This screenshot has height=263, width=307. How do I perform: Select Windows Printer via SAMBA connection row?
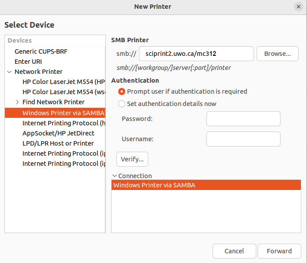(x=206, y=185)
